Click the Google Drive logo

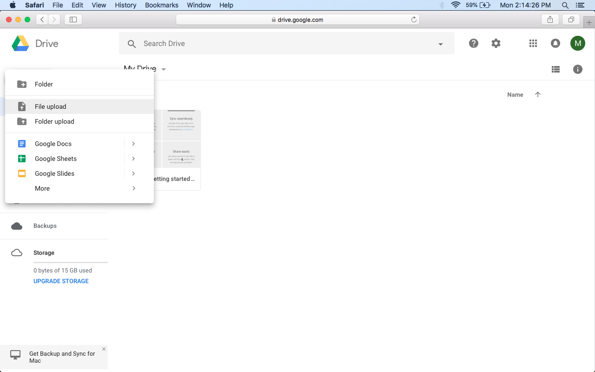point(20,43)
